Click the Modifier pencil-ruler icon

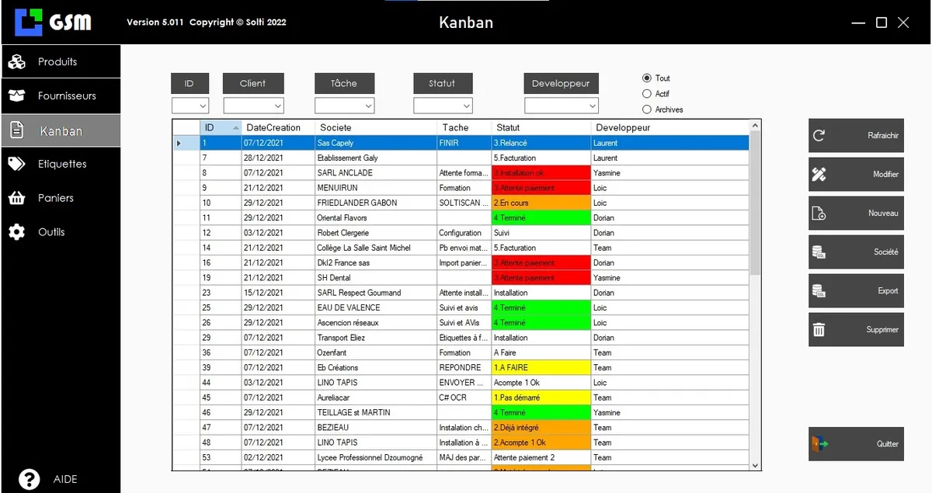pyautogui.click(x=819, y=174)
